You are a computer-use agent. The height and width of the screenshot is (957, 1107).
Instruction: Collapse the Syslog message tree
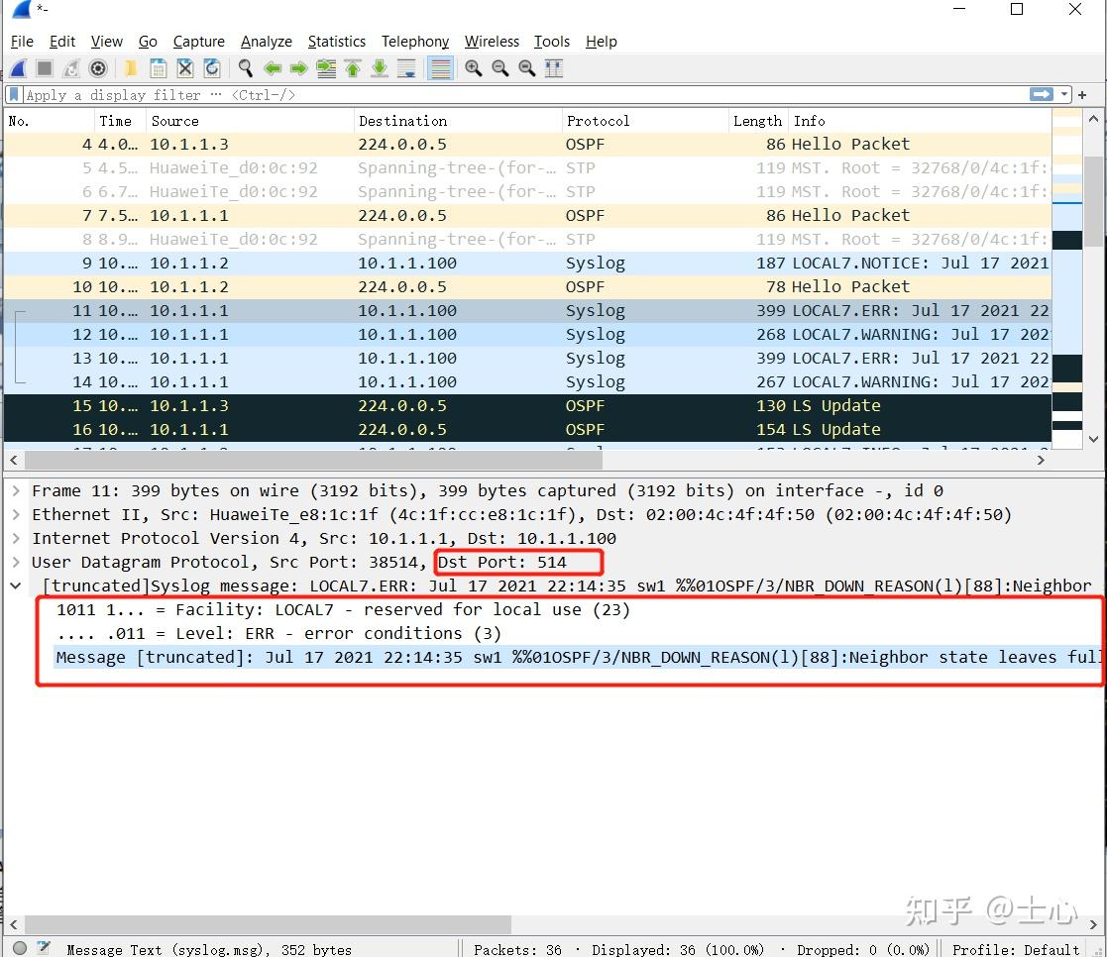click(x=16, y=585)
